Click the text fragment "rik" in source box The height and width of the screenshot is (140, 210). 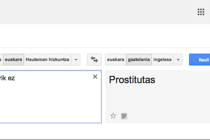[3, 78]
